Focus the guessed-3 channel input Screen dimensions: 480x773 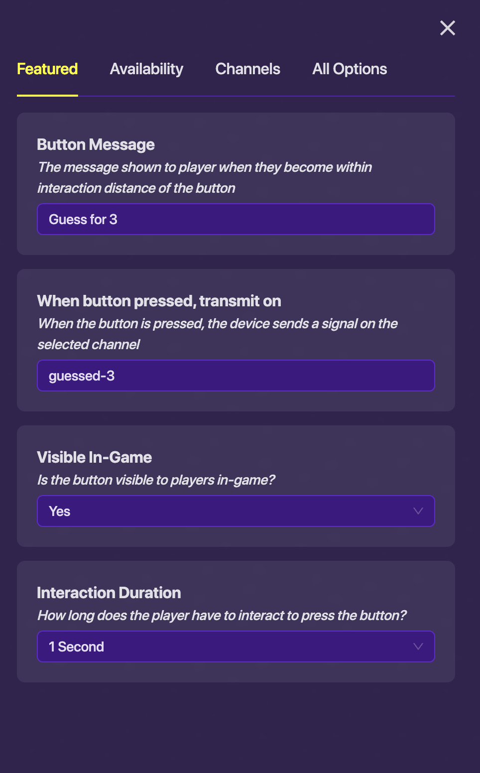(x=236, y=376)
